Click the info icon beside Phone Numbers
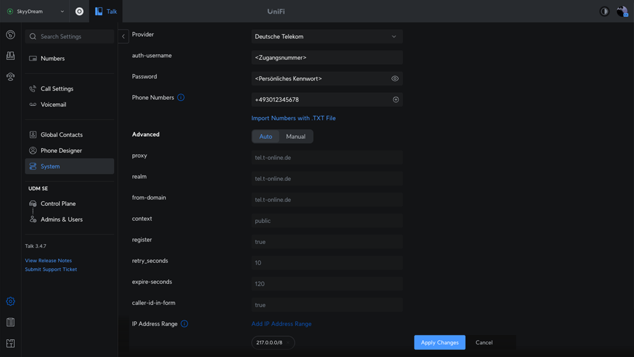Viewport: 634px width, 357px height. click(181, 98)
